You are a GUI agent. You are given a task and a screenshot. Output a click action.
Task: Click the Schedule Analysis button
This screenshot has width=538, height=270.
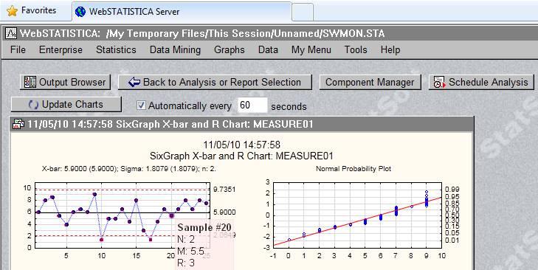(481, 83)
